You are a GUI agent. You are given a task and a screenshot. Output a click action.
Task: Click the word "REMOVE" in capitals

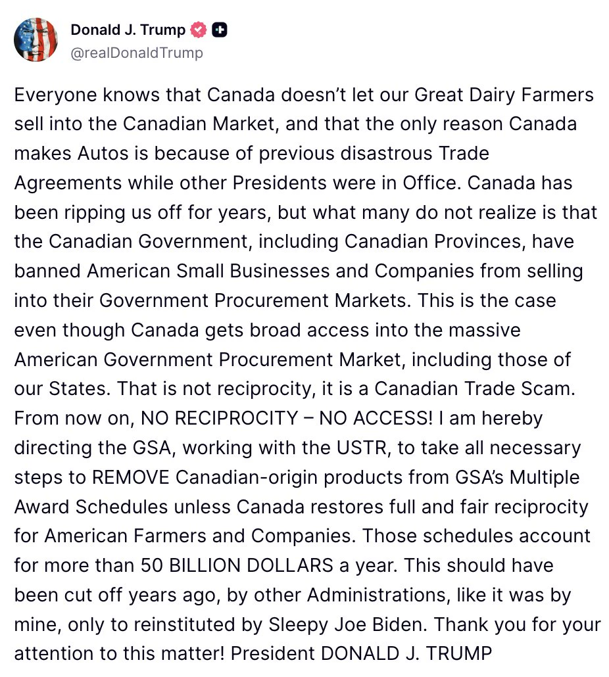(131, 478)
